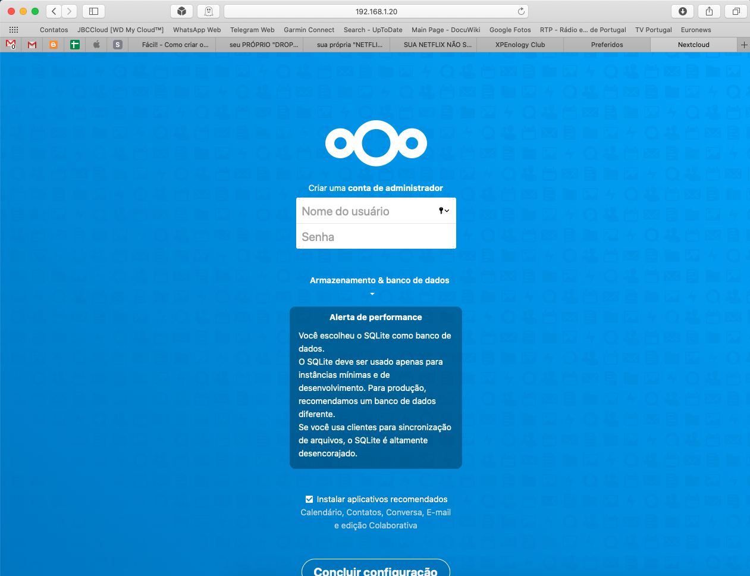The width and height of the screenshot is (750, 576).
Task: Open the password autofill key dropdown
Action: [444, 211]
